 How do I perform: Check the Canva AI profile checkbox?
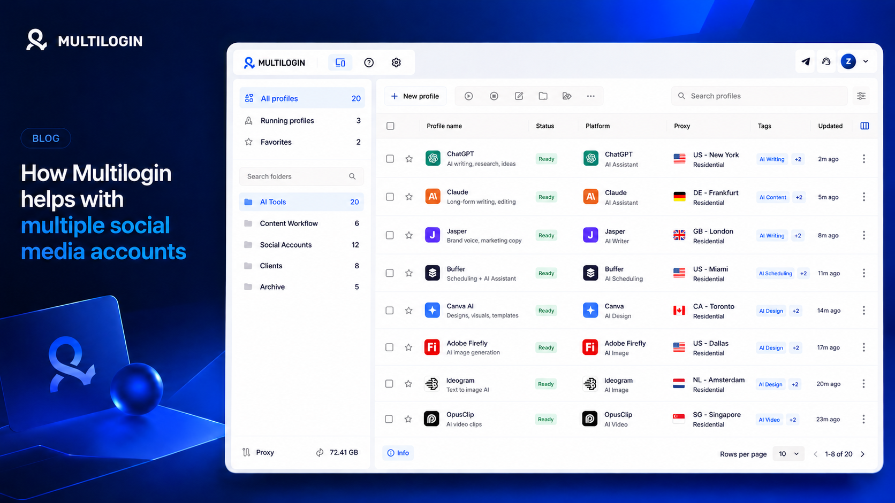pyautogui.click(x=389, y=311)
